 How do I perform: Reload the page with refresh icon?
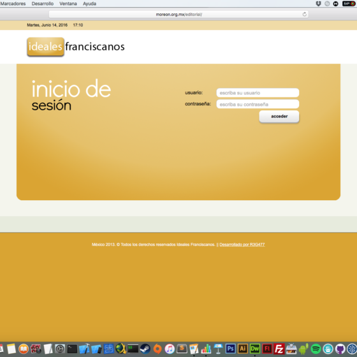point(305,14)
